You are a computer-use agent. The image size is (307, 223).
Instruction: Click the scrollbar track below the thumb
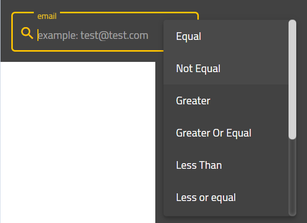click(x=292, y=177)
